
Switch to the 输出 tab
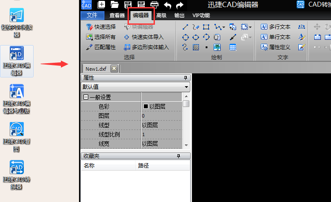tap(179, 15)
